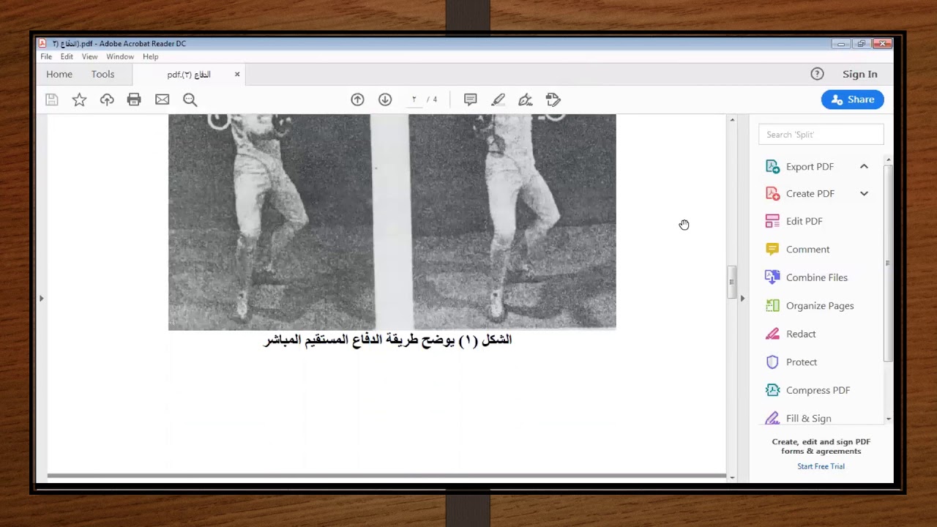Image resolution: width=937 pixels, height=527 pixels.
Task: Open the Edit menu
Action: click(x=67, y=56)
